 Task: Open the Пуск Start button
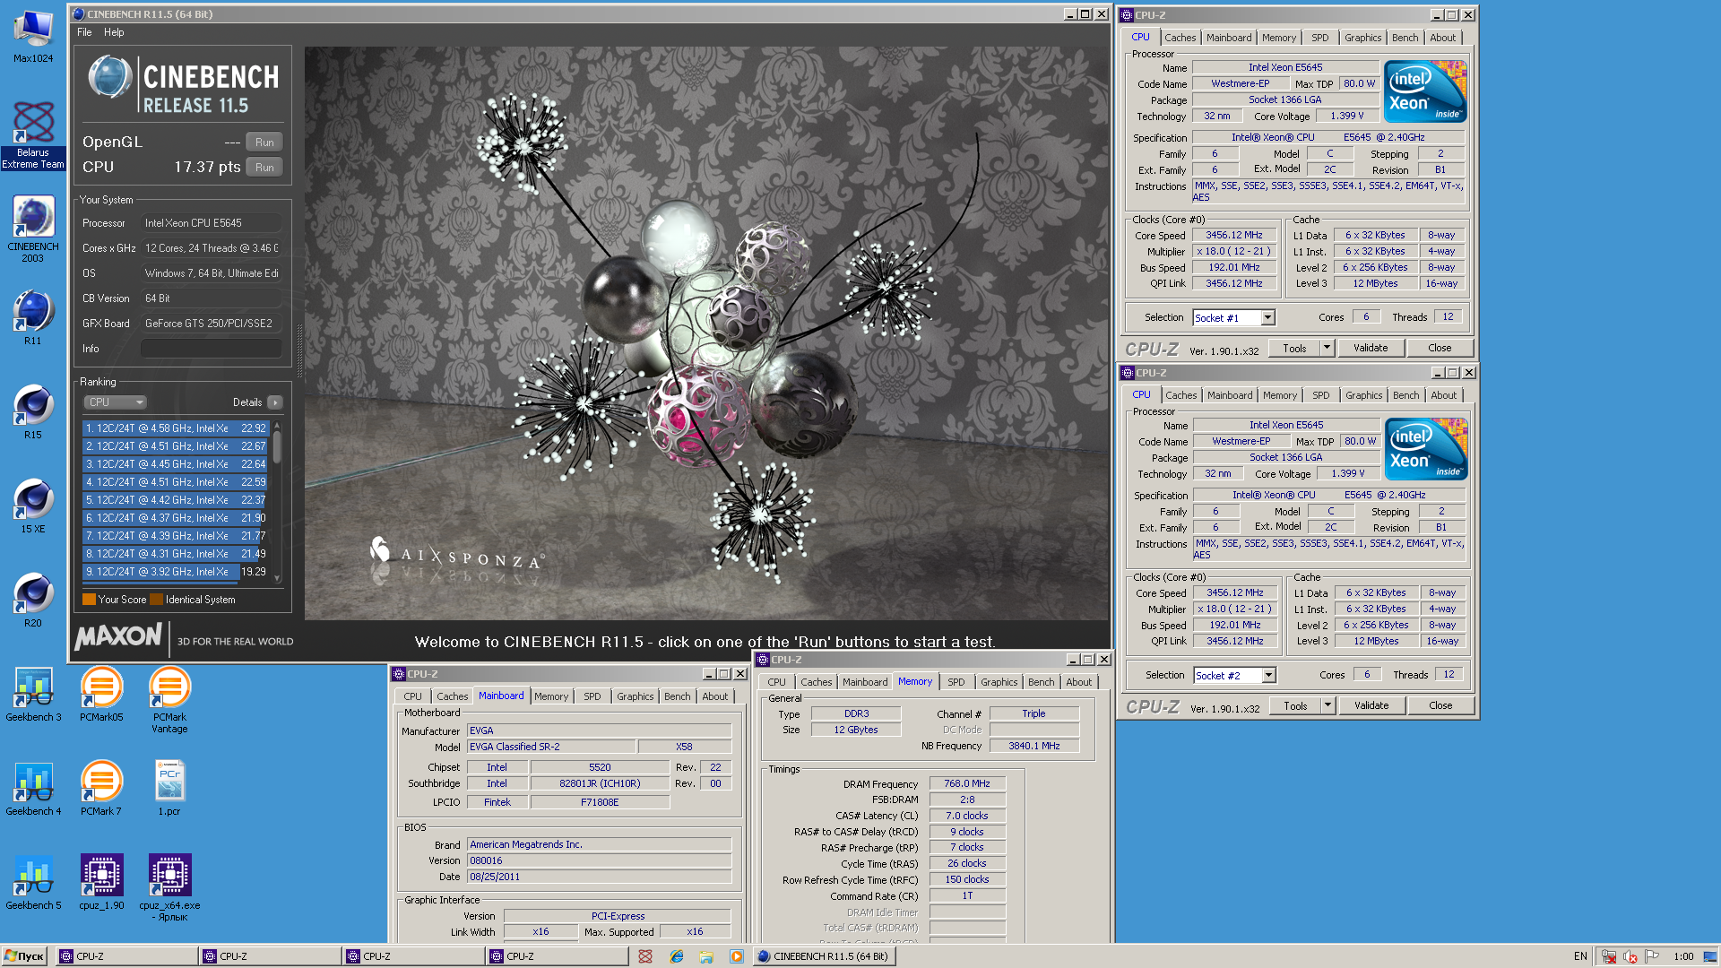(x=24, y=956)
